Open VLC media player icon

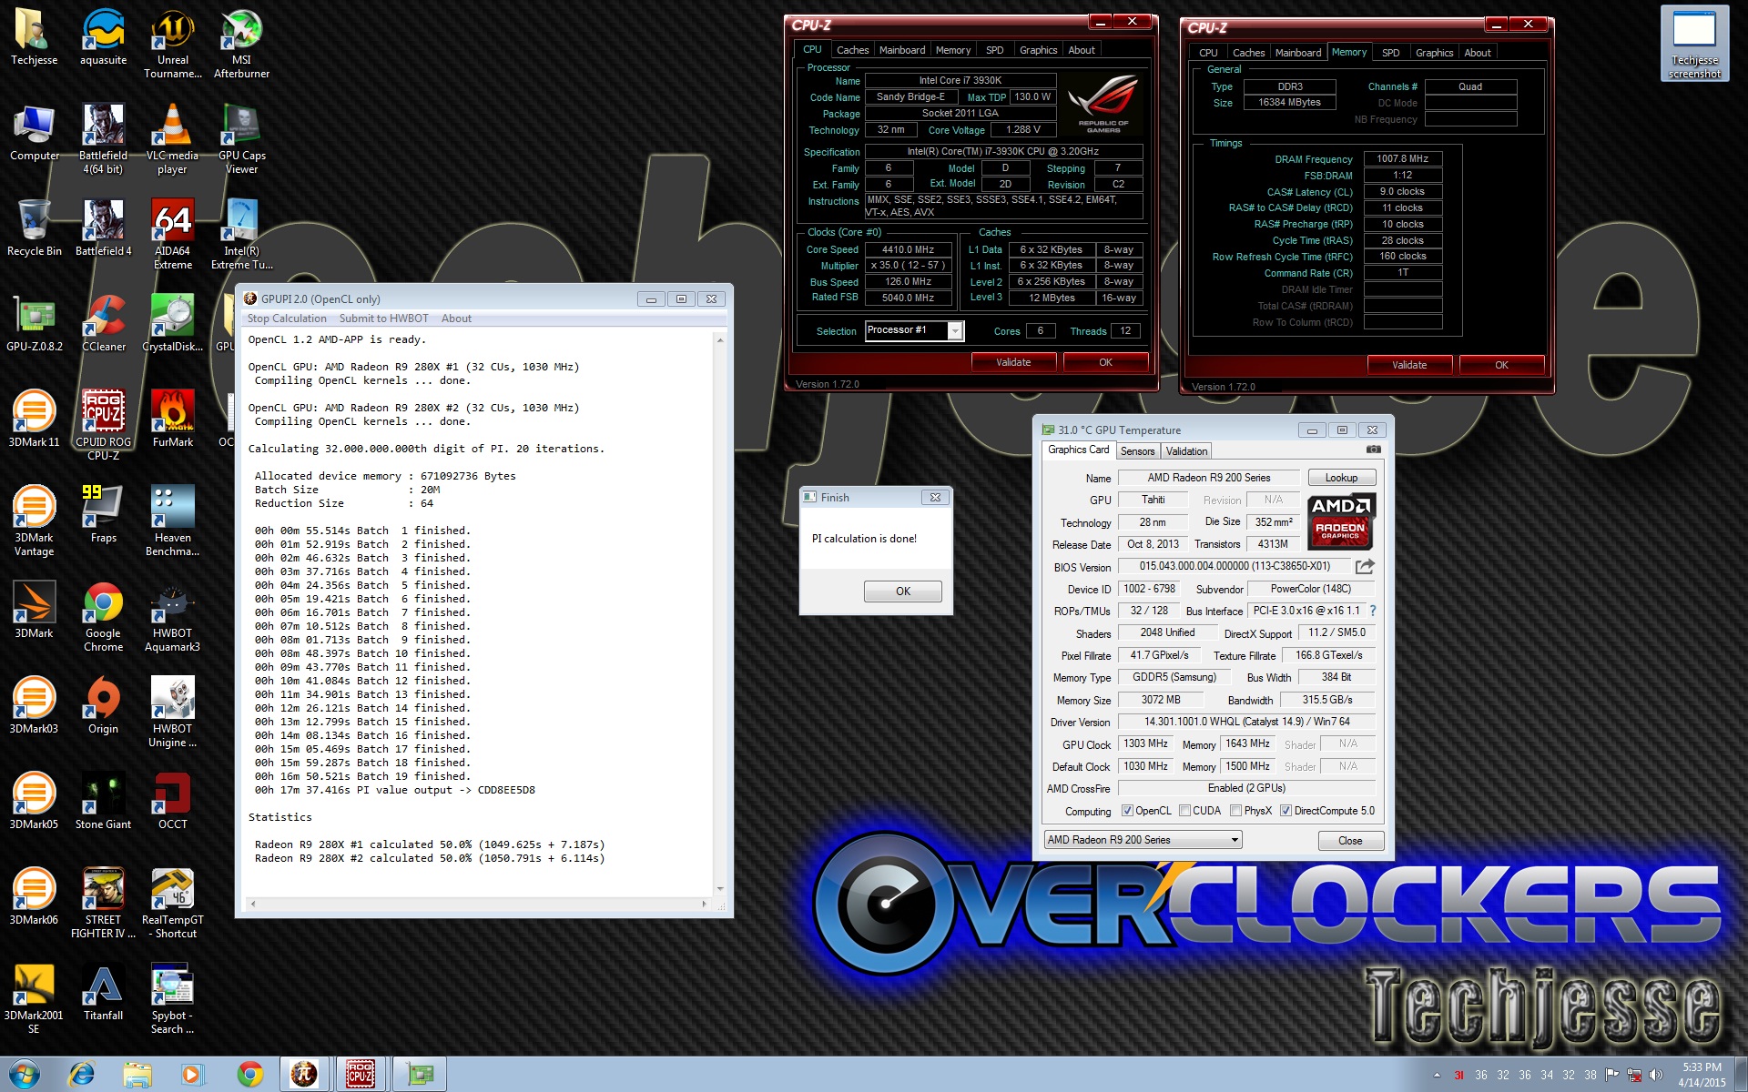[x=172, y=140]
